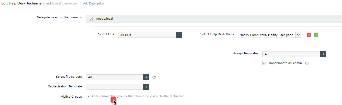Add a new role row with the green plus icon
Screen dimensions: 342x105
[x=316, y=35]
